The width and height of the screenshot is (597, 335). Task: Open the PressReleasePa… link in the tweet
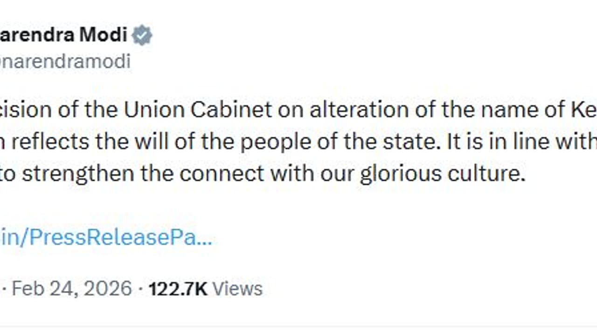pos(106,238)
